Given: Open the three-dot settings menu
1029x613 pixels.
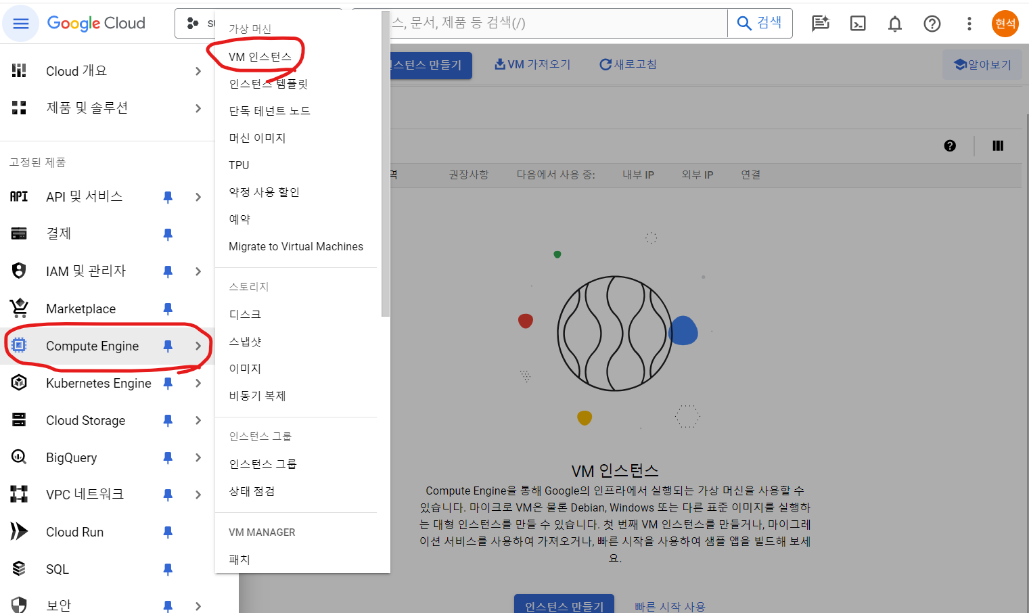Looking at the screenshot, I should point(969,24).
